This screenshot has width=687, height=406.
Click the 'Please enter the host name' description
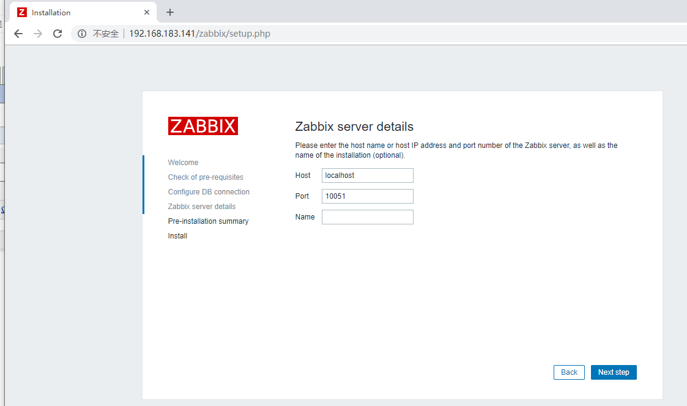(x=456, y=150)
